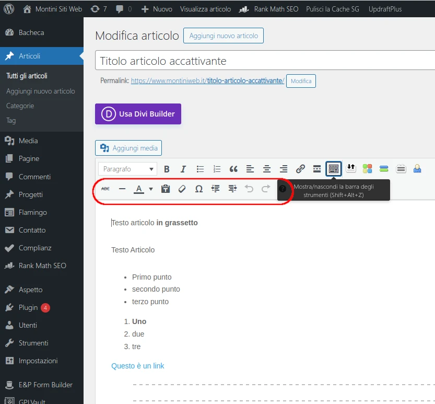Toggle bold formatting in editor toolbar
The height and width of the screenshot is (404, 435).
(x=167, y=169)
